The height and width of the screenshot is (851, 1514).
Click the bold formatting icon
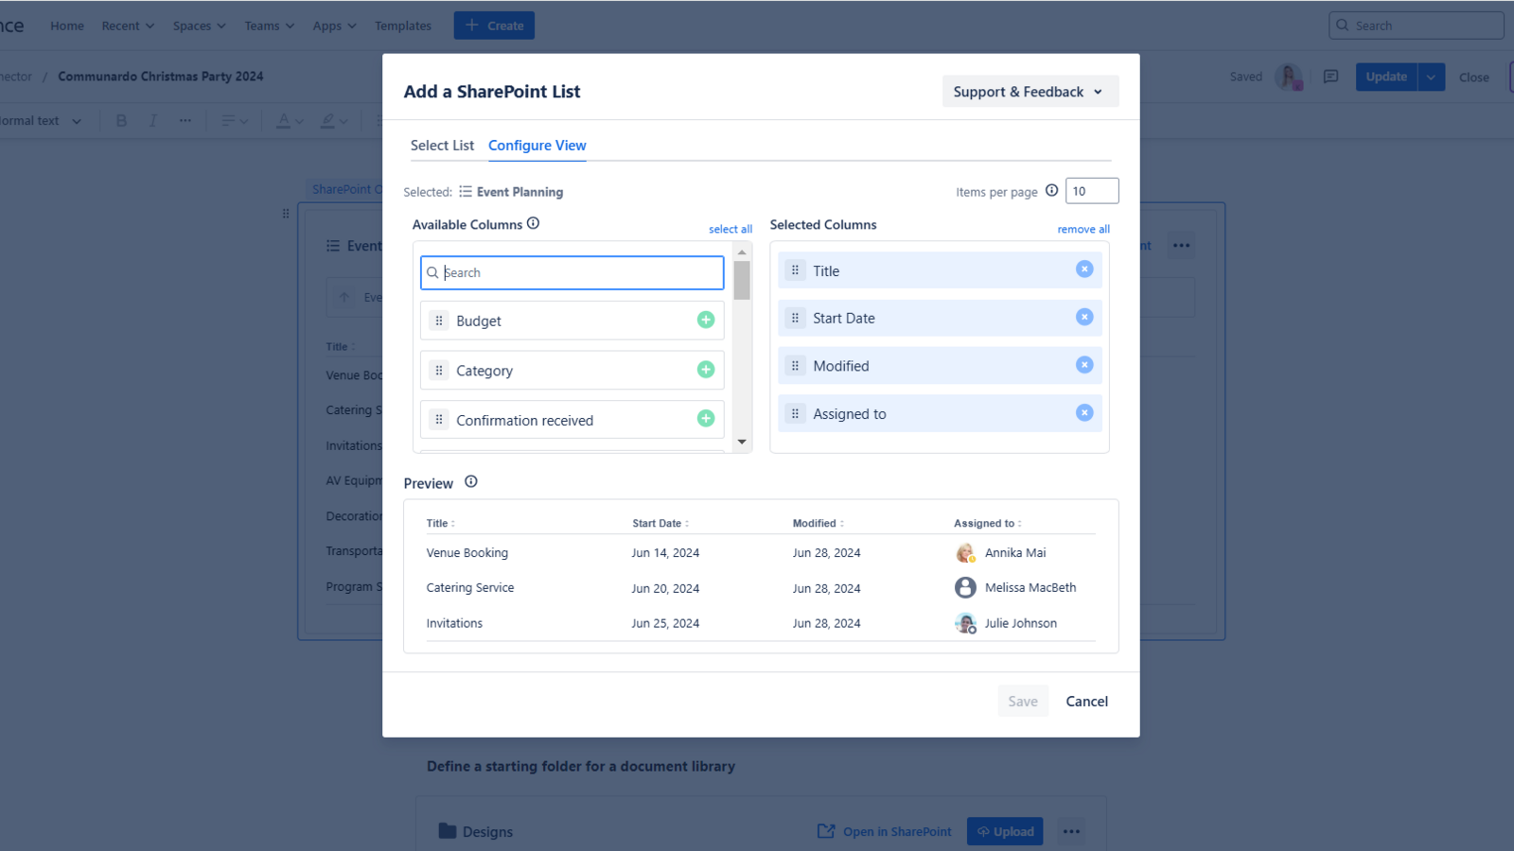tap(121, 121)
